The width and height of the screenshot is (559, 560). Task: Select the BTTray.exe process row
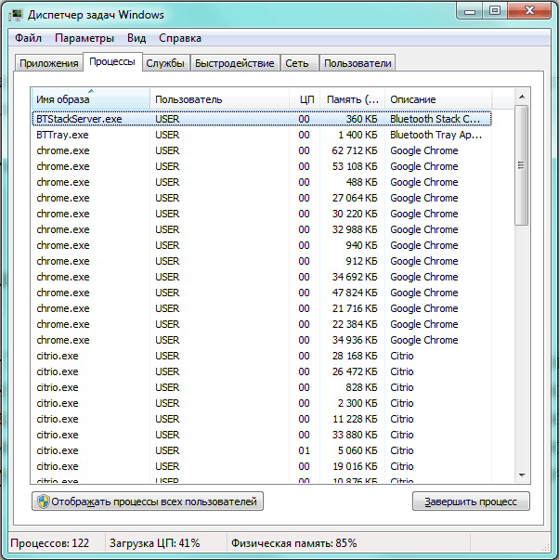(x=262, y=135)
